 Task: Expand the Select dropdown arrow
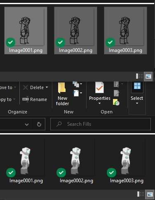137,103
